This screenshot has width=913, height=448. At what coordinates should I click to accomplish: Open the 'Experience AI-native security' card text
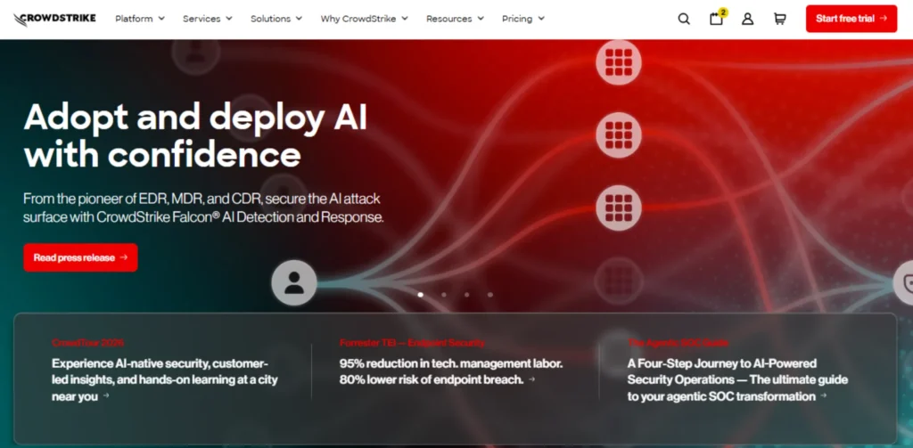(x=165, y=380)
